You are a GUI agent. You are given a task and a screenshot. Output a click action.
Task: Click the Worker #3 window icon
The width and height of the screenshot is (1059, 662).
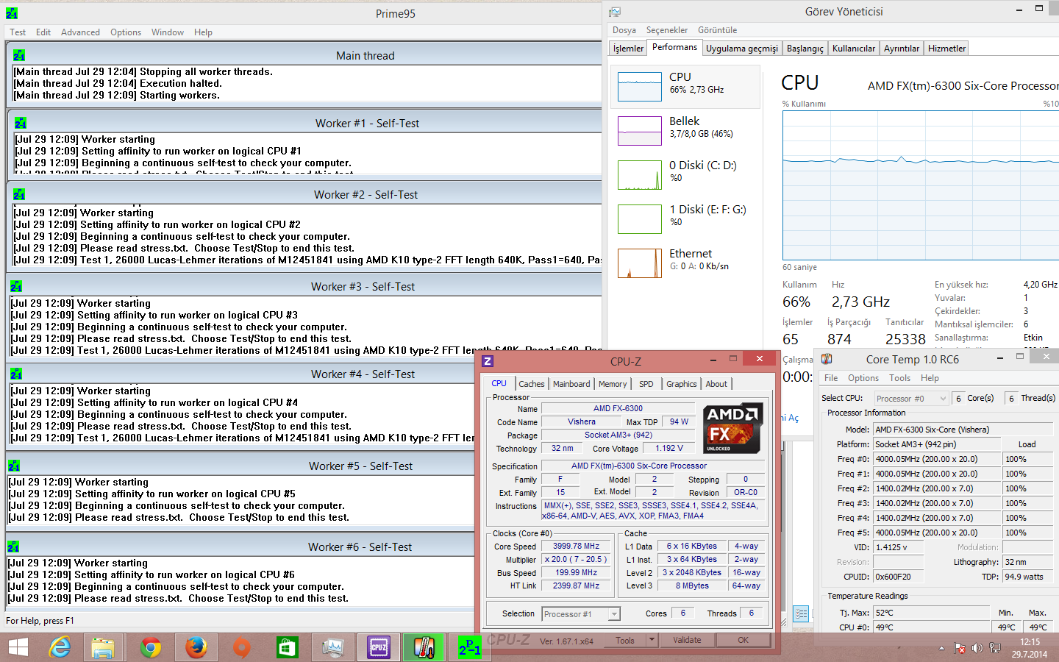pyautogui.click(x=16, y=286)
